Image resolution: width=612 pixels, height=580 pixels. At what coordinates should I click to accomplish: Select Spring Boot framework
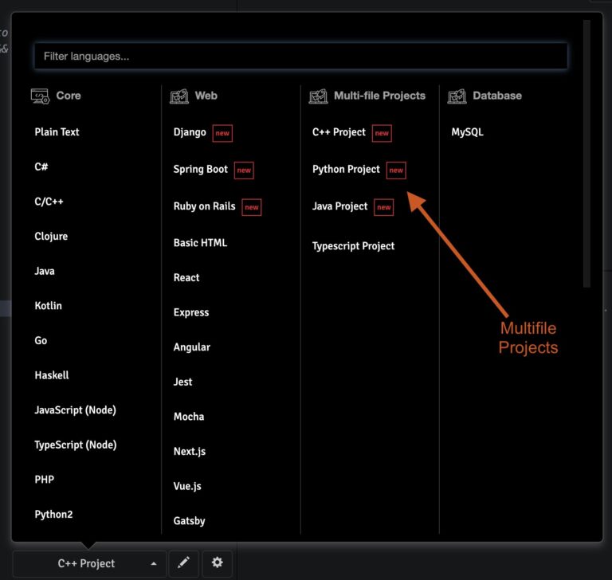click(201, 170)
